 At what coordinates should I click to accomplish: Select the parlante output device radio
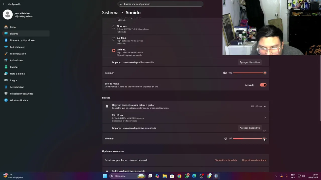[x=114, y=50]
